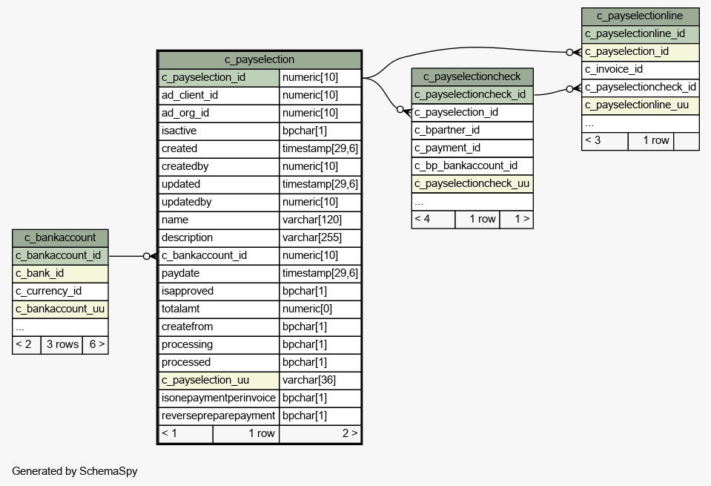Viewport: 711px width, 486px height.
Task: Click the '< 2' parents count in c_bankaccount
Action: click(27, 345)
